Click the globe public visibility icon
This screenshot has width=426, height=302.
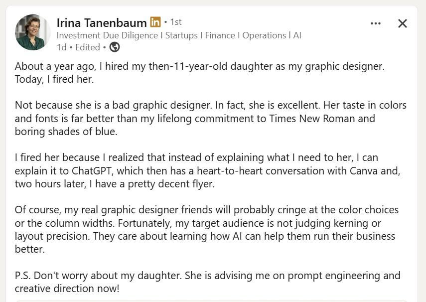[x=115, y=47]
